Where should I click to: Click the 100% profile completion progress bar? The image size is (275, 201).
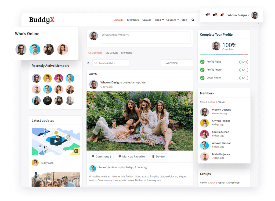click(224, 54)
